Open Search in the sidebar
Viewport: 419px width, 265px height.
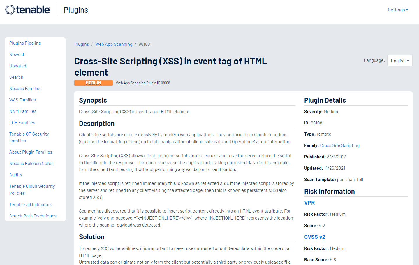pos(16,77)
